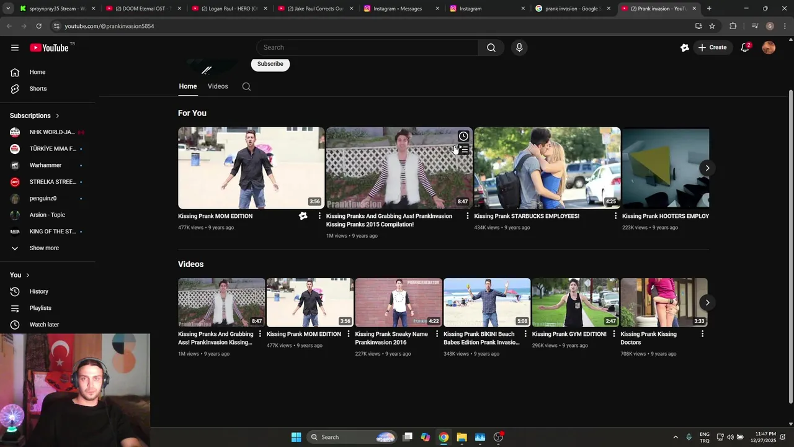Open Chrome from the taskbar
This screenshot has height=447, width=794.
[444, 437]
